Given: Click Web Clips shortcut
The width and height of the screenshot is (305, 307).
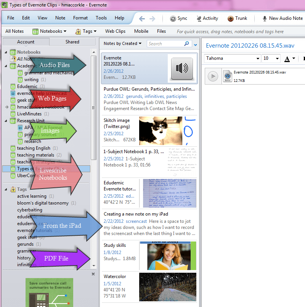Looking at the screenshot, I should coord(115,31).
